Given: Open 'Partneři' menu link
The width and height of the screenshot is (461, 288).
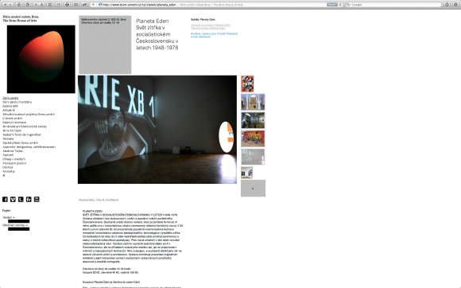Looking at the screenshot, I should point(8,155).
